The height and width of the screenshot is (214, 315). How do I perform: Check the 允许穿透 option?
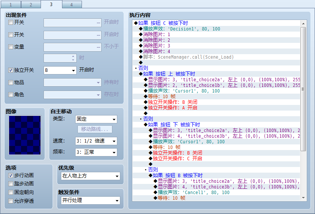point(11,201)
